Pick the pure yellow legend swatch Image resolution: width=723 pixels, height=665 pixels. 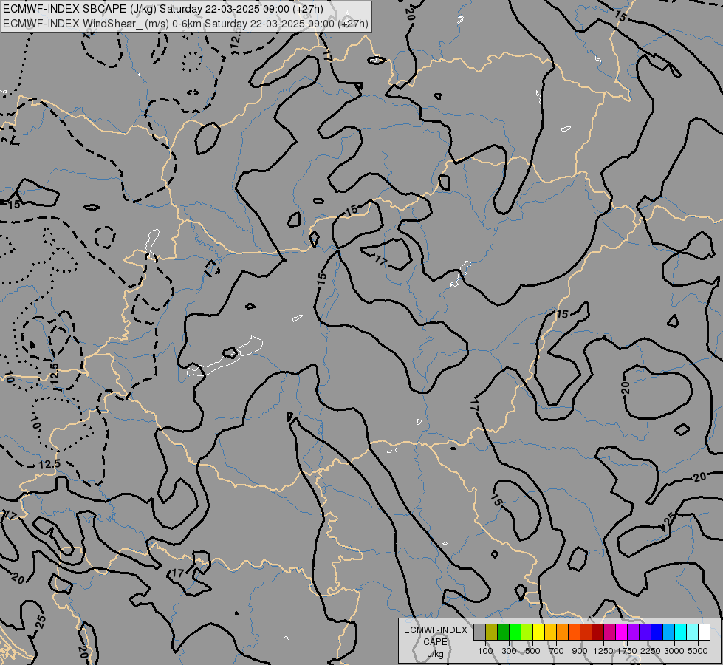point(538,632)
